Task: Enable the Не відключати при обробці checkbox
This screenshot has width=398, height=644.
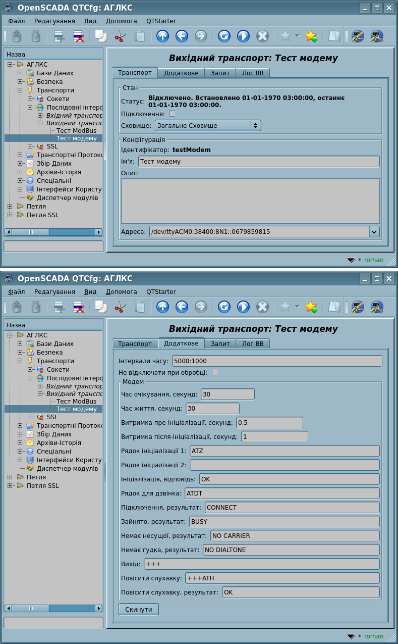Action: click(215, 372)
